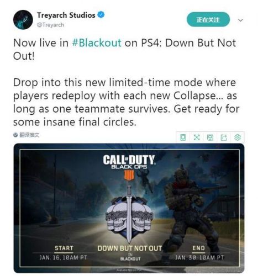Click the Treyarch Studios display name

66,15
